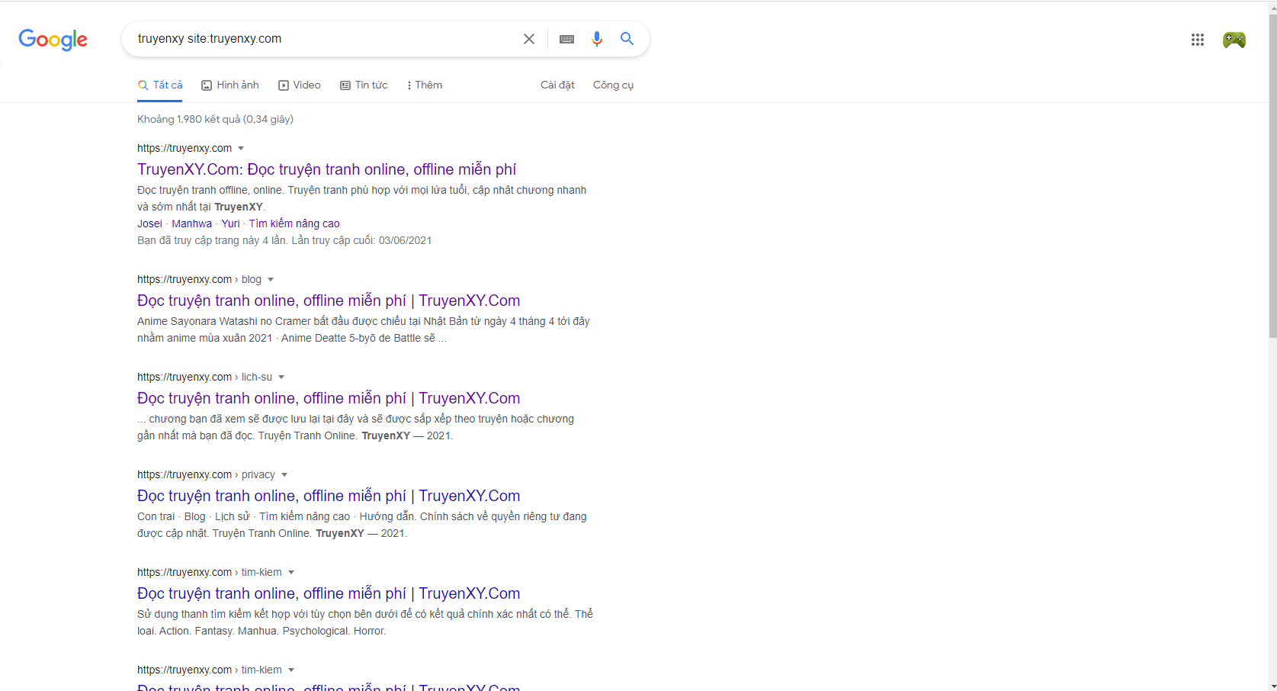Image resolution: width=1277 pixels, height=691 pixels.
Task: Open the Google account avatar
Action: 1234,40
